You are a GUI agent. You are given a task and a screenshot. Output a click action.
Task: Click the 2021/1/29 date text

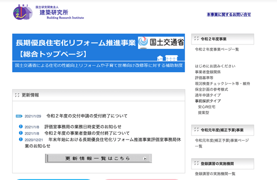pyautogui.click(x=33, y=116)
